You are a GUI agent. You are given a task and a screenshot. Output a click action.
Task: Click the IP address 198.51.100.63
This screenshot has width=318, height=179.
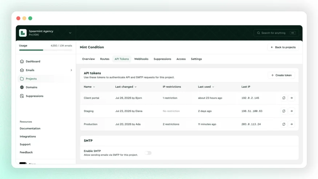(252, 111)
